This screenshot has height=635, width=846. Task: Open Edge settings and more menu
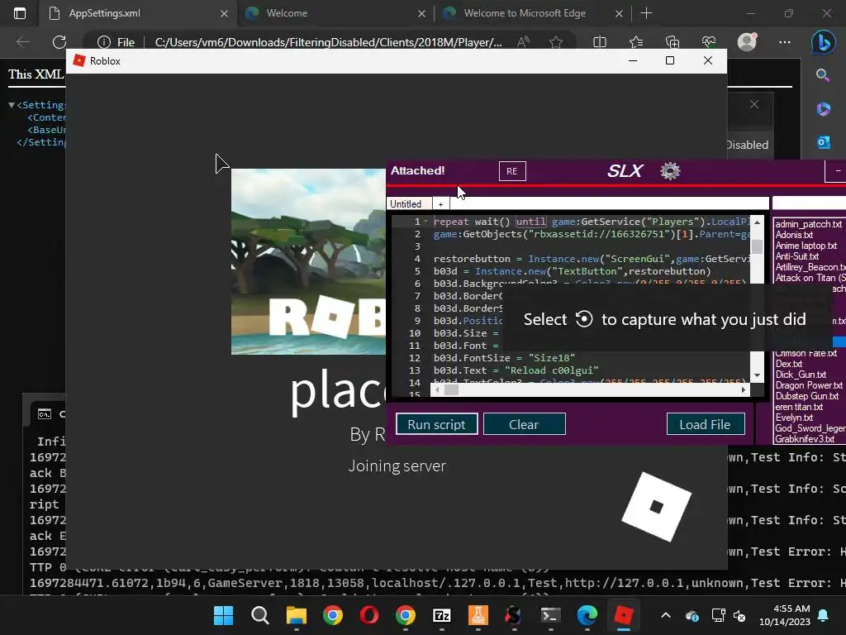coord(785,41)
